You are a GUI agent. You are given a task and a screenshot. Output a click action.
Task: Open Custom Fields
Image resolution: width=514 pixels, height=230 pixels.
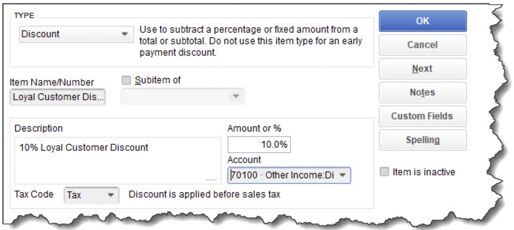423,116
